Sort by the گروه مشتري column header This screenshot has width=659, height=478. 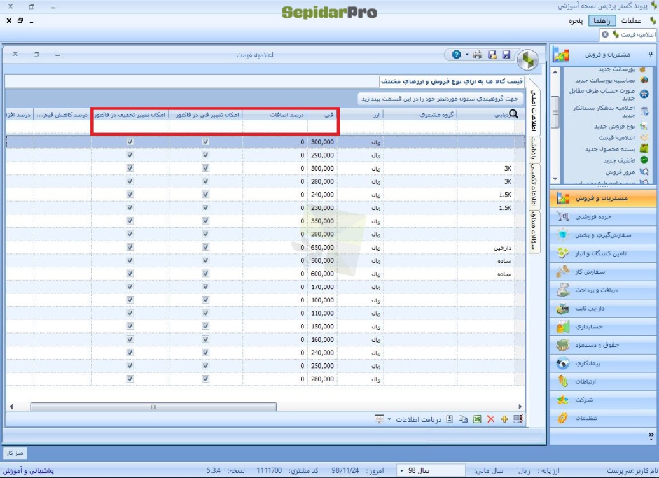(x=420, y=115)
